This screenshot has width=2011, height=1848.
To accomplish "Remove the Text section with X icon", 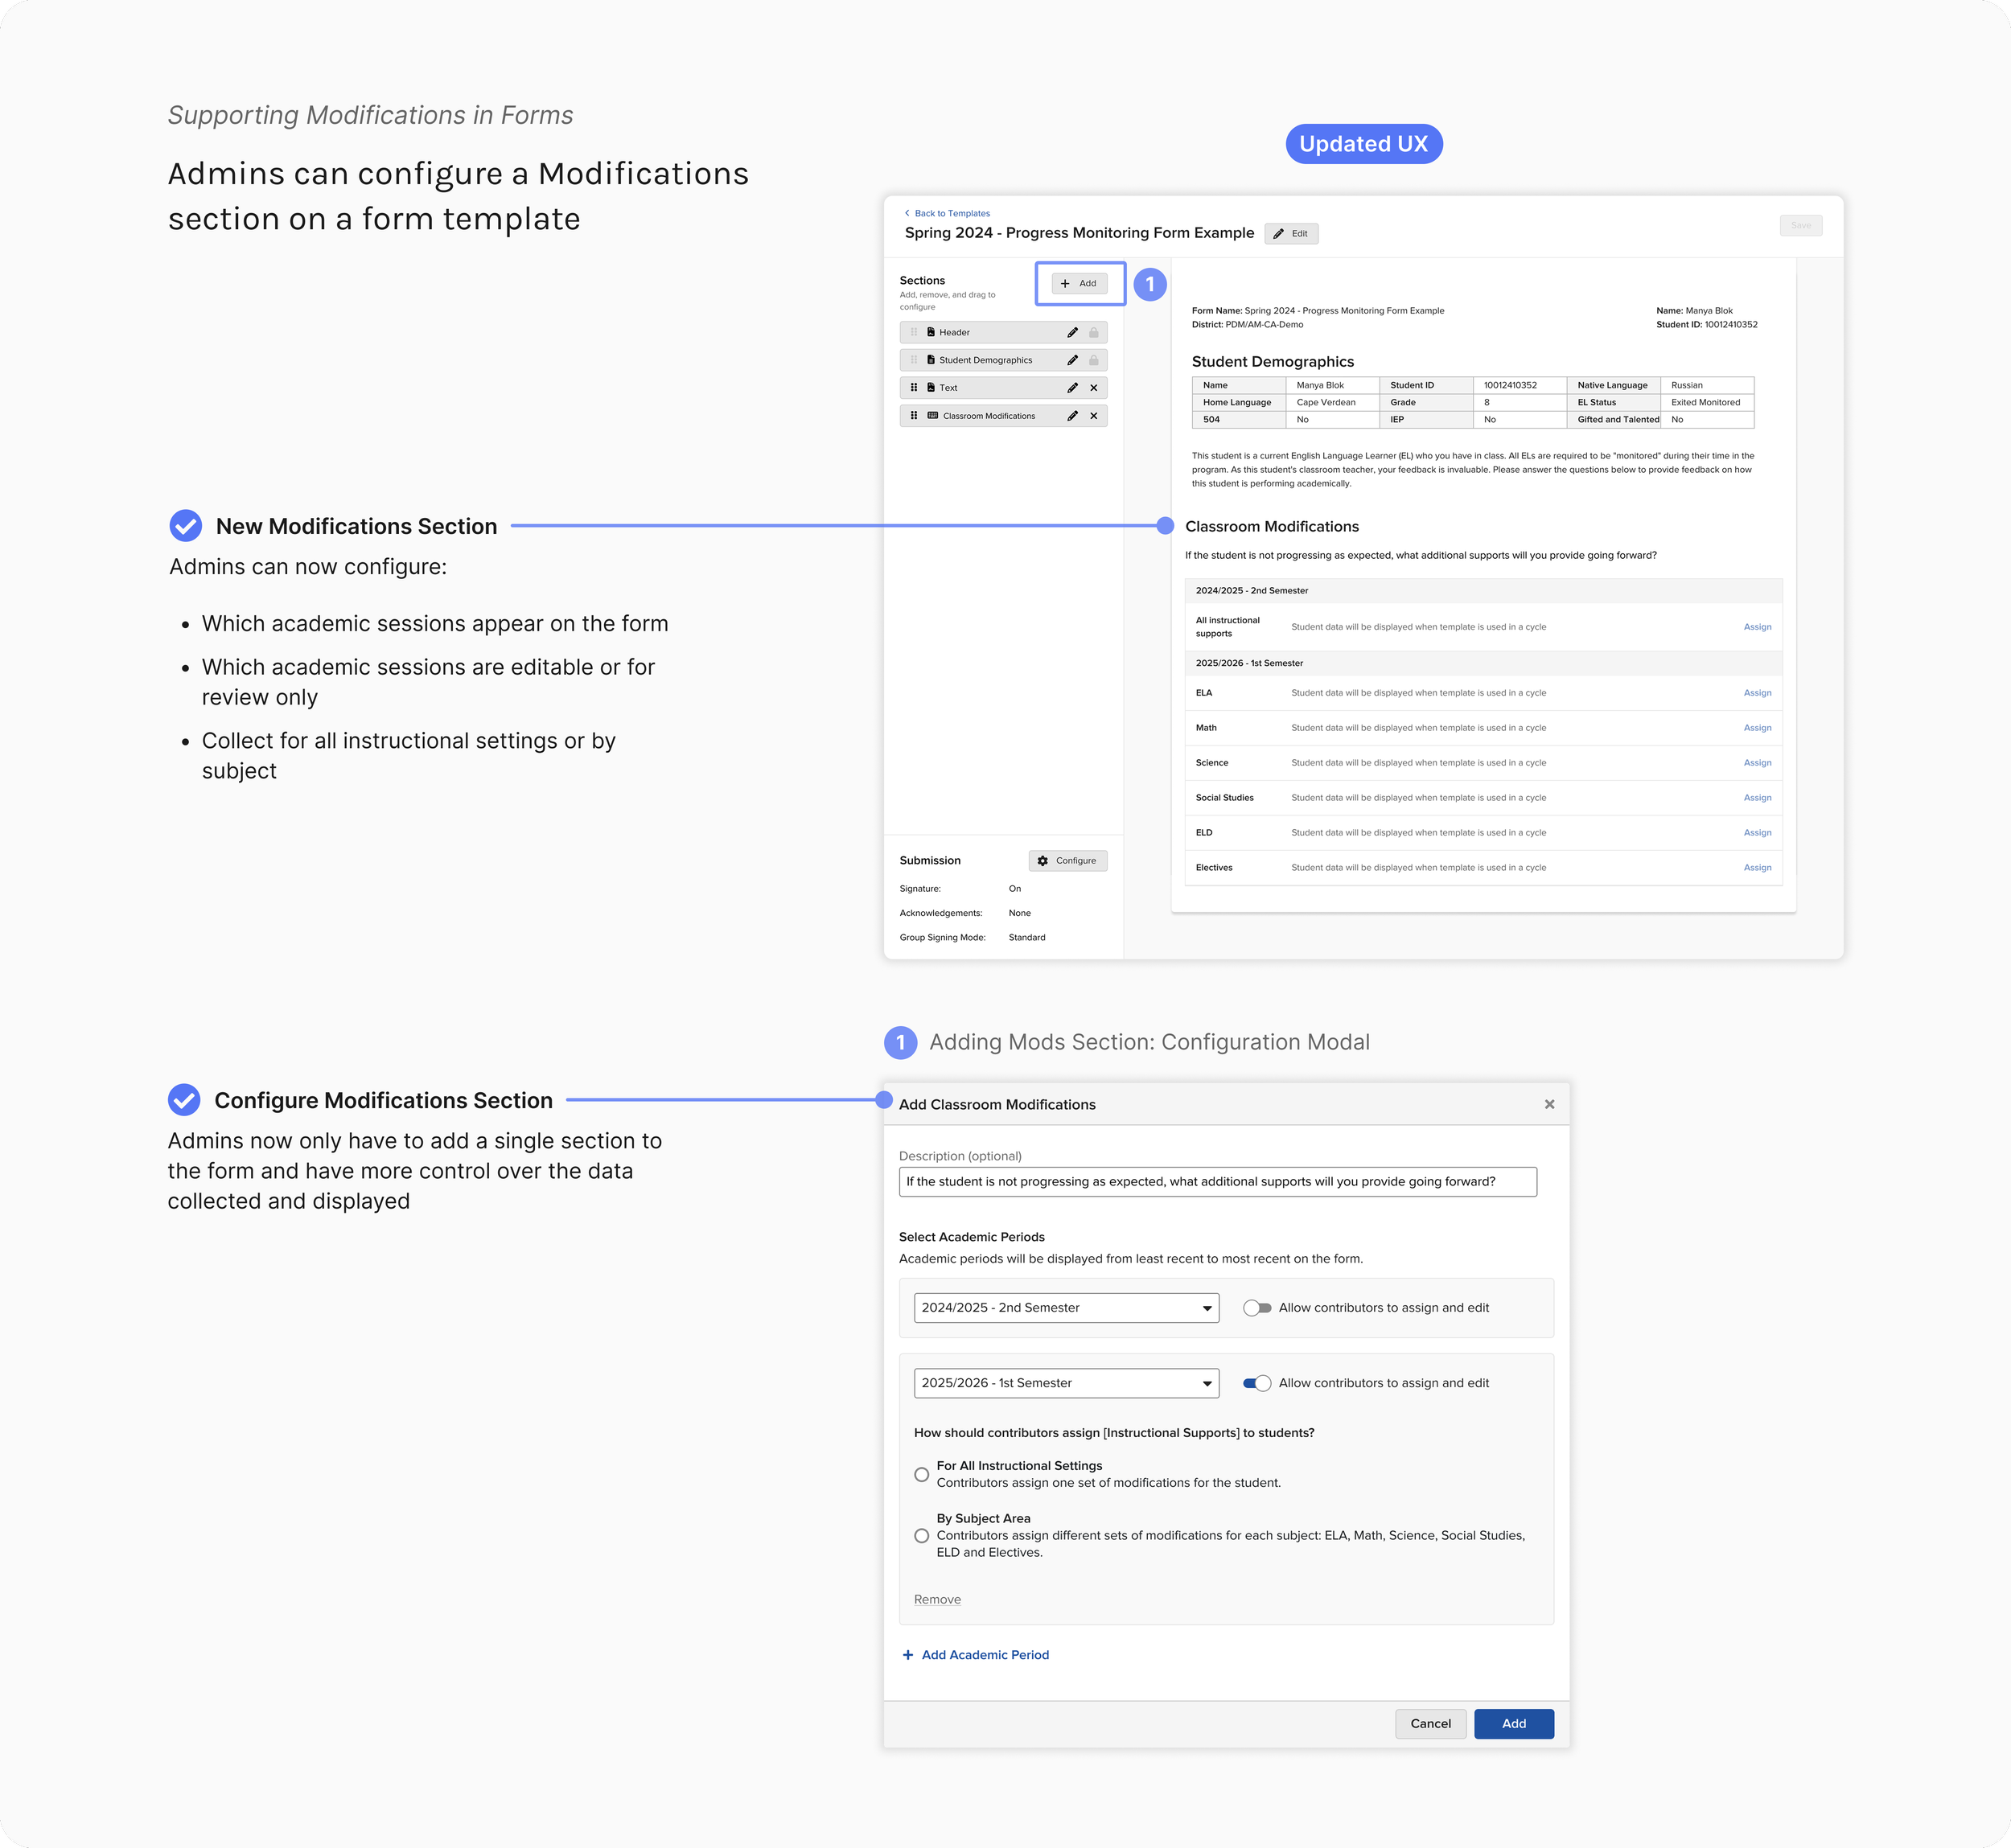I will tap(1093, 388).
